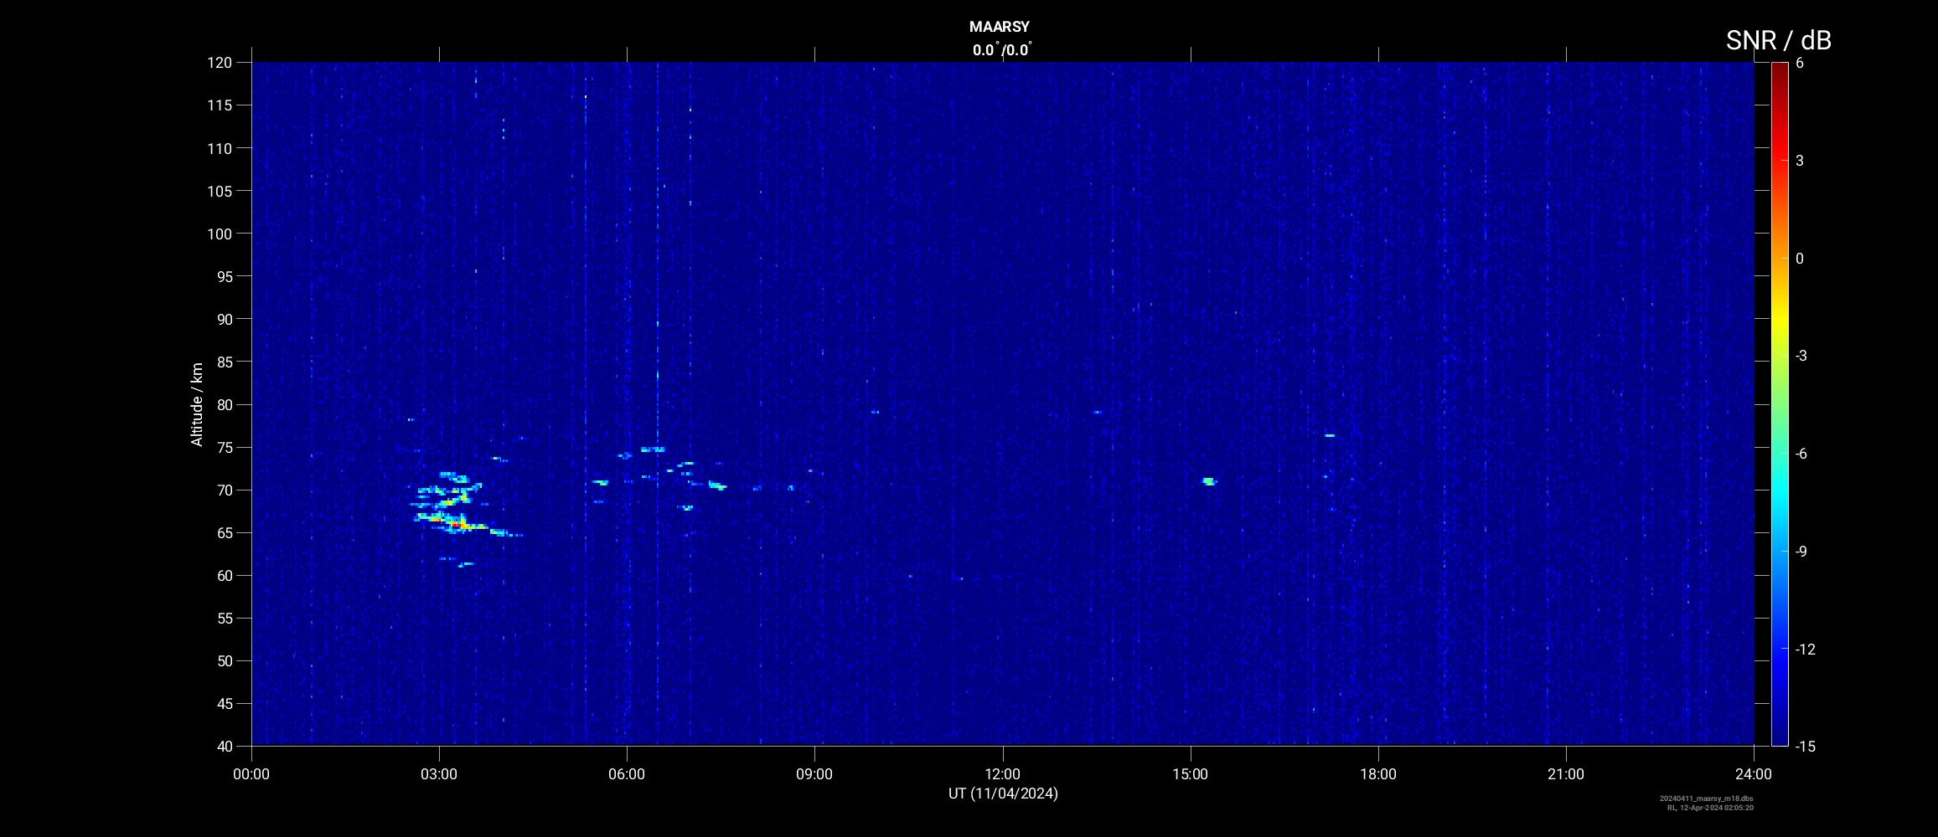Image resolution: width=1938 pixels, height=837 pixels.
Task: Click the 09:00 time tick label
Action: (814, 774)
